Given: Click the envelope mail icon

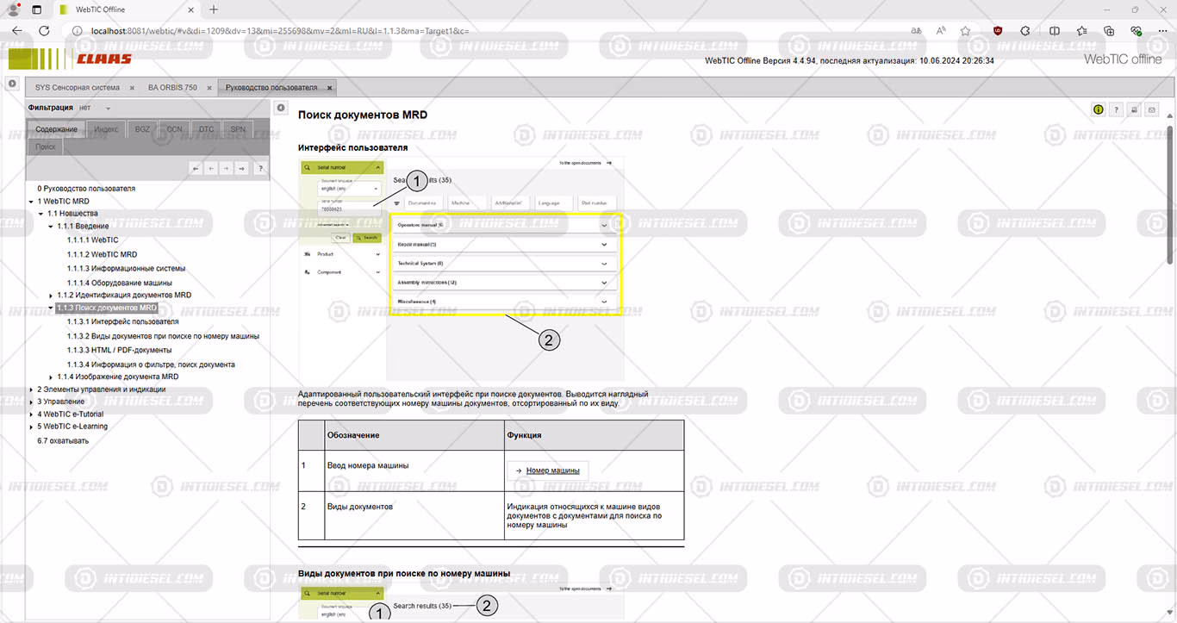Looking at the screenshot, I should point(1152,109).
